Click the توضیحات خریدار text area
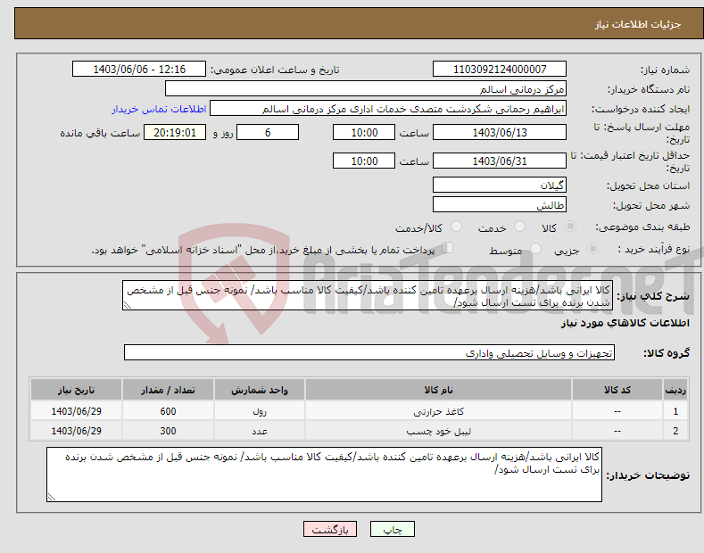Viewport: 704px width, 553px height. pos(324,475)
